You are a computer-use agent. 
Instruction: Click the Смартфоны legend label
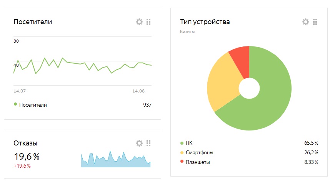pyautogui.click(x=199, y=153)
